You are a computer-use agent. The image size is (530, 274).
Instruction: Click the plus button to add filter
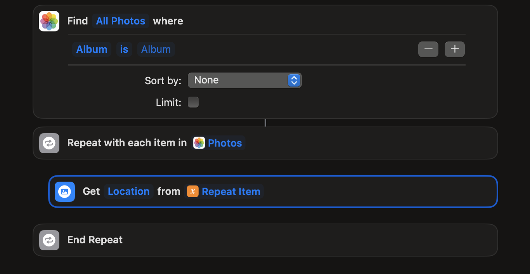pos(455,49)
